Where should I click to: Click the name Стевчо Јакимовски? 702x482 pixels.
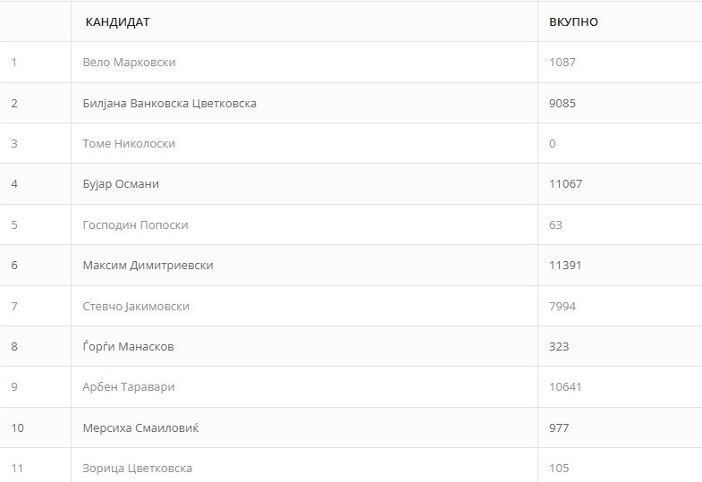click(x=136, y=306)
